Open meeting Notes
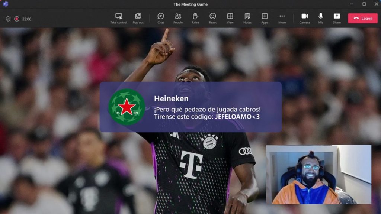Image resolution: width=381 pixels, height=214 pixels. click(247, 18)
